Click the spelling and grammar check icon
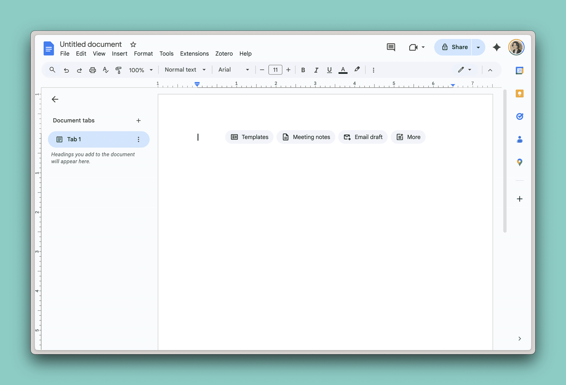This screenshot has width=566, height=385. [x=105, y=70]
